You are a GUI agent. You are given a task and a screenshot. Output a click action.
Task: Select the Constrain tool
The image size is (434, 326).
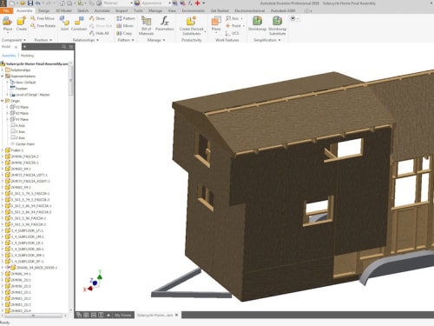[x=79, y=23]
